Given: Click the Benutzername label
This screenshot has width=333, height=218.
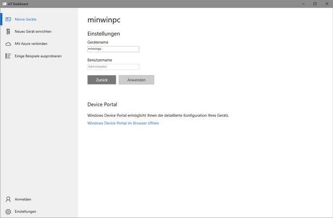Looking at the screenshot, I should point(99,60).
